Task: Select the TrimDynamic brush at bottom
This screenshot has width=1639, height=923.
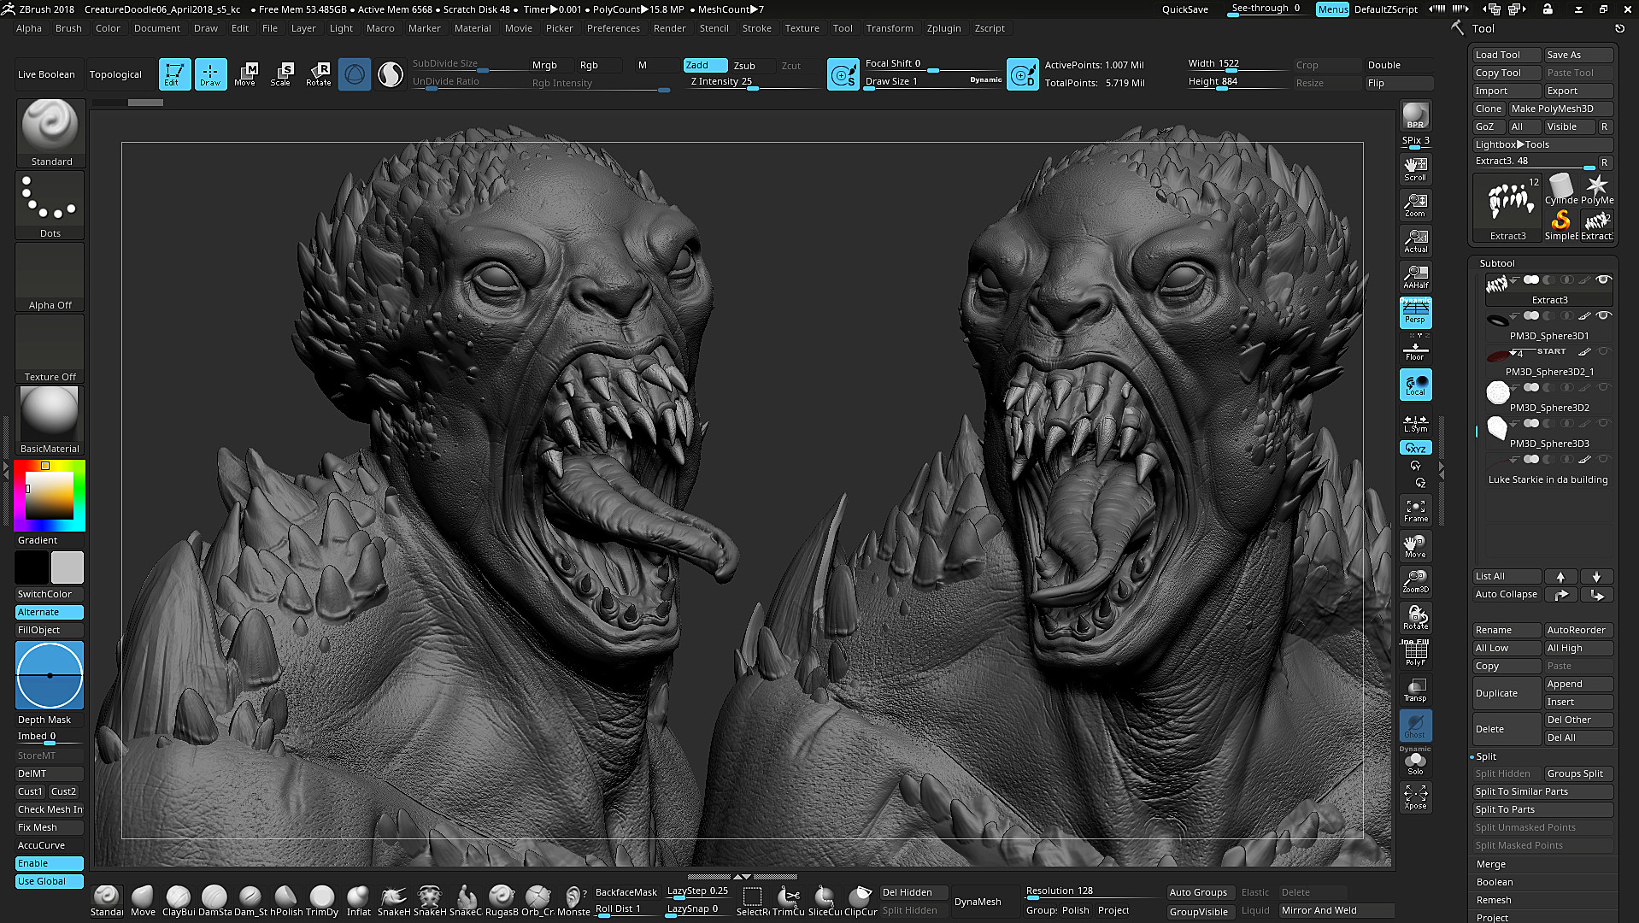Action: [322, 901]
